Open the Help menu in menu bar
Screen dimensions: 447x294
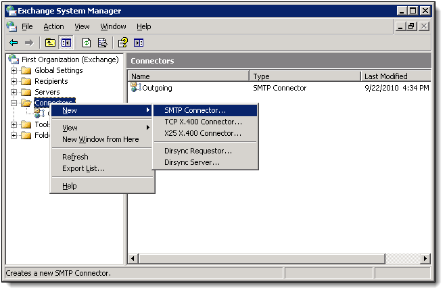tap(143, 26)
